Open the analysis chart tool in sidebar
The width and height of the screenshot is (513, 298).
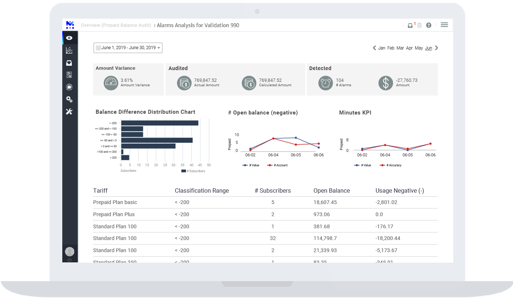pos(69,50)
